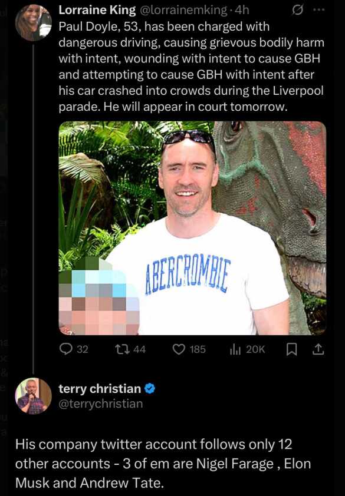The width and height of the screenshot is (345, 496).
Task: Share the tweet via share icon
Action: 318,349
